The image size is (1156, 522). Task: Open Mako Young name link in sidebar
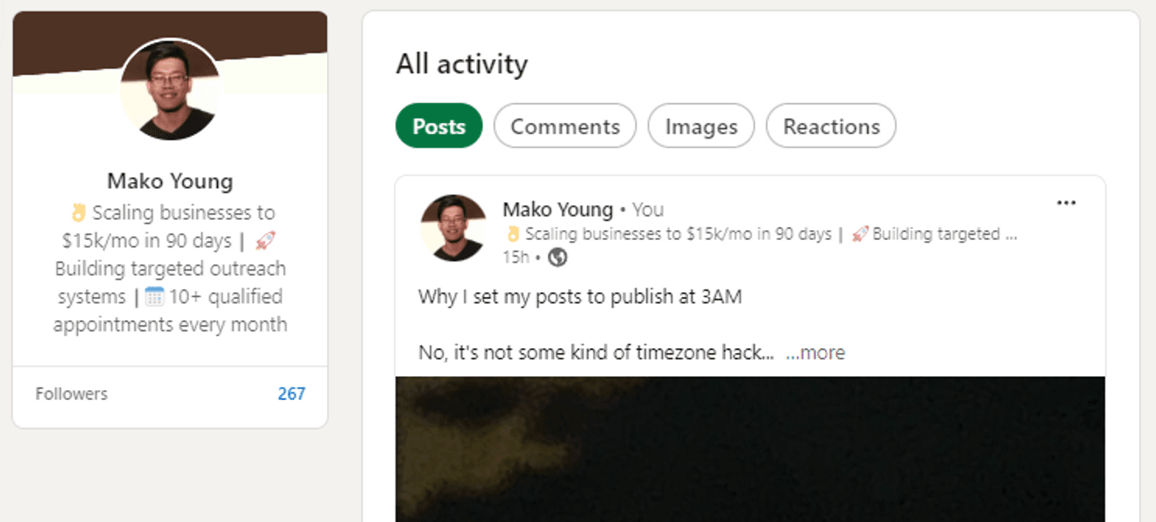coord(170,181)
